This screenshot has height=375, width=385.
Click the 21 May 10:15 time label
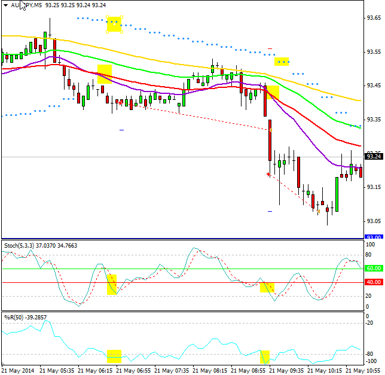(325, 370)
